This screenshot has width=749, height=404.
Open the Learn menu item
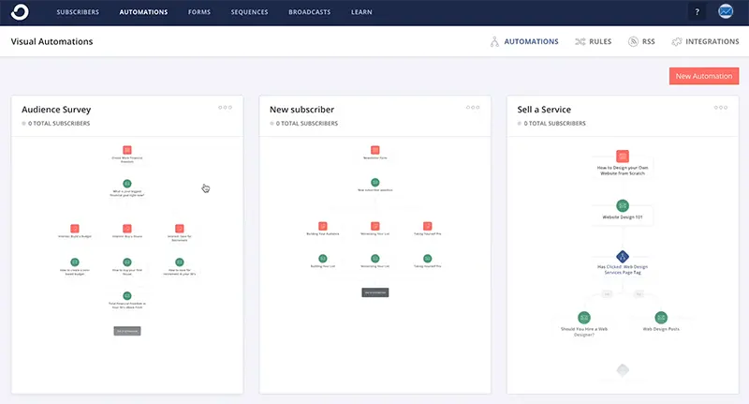point(361,12)
